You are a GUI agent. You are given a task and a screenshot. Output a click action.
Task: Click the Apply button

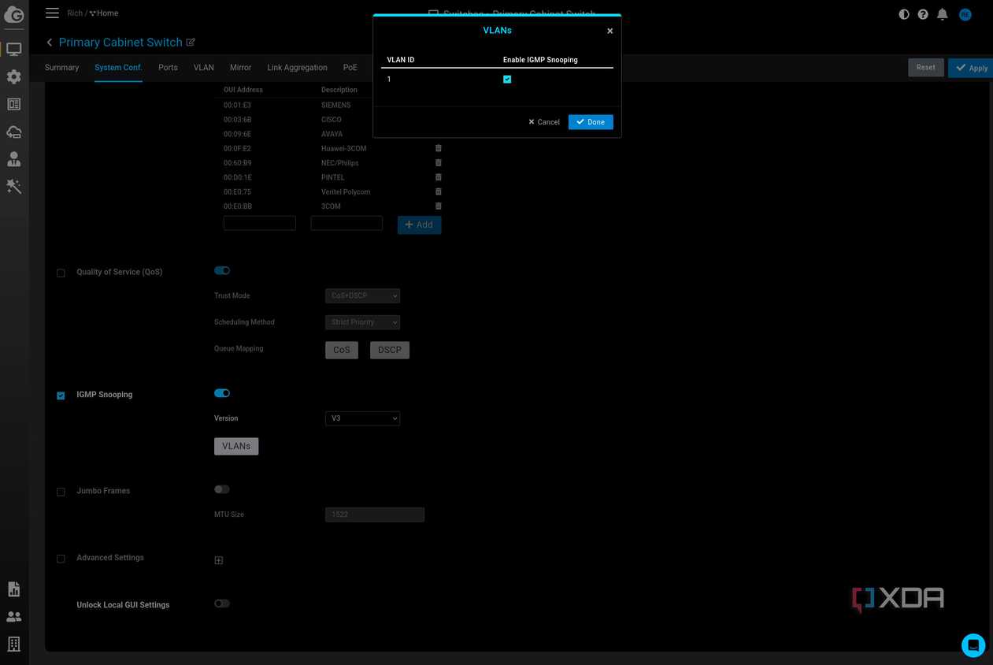coord(971,68)
